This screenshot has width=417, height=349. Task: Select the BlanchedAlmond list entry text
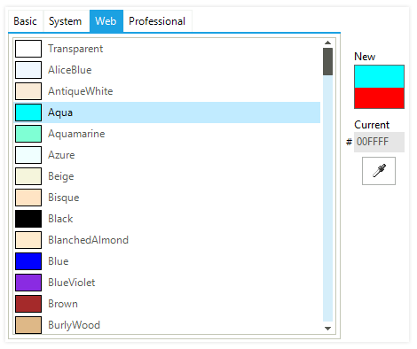89,240
